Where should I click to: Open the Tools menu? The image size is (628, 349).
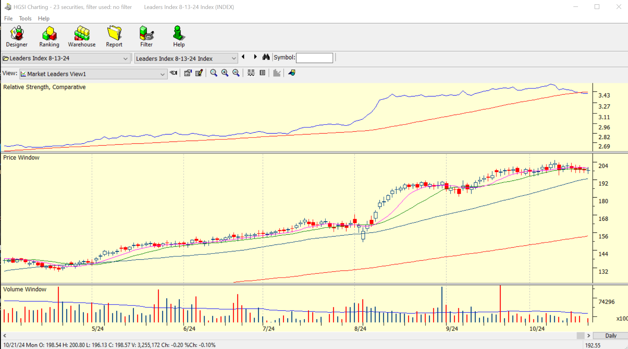(25, 19)
